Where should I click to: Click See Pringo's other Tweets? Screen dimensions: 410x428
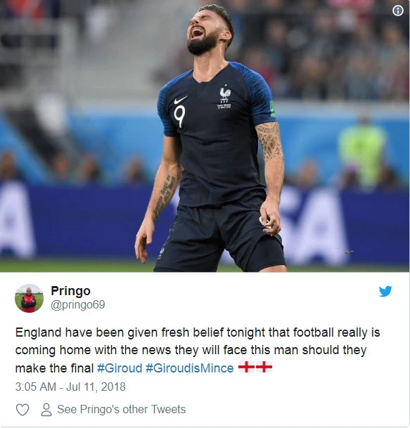click(121, 410)
